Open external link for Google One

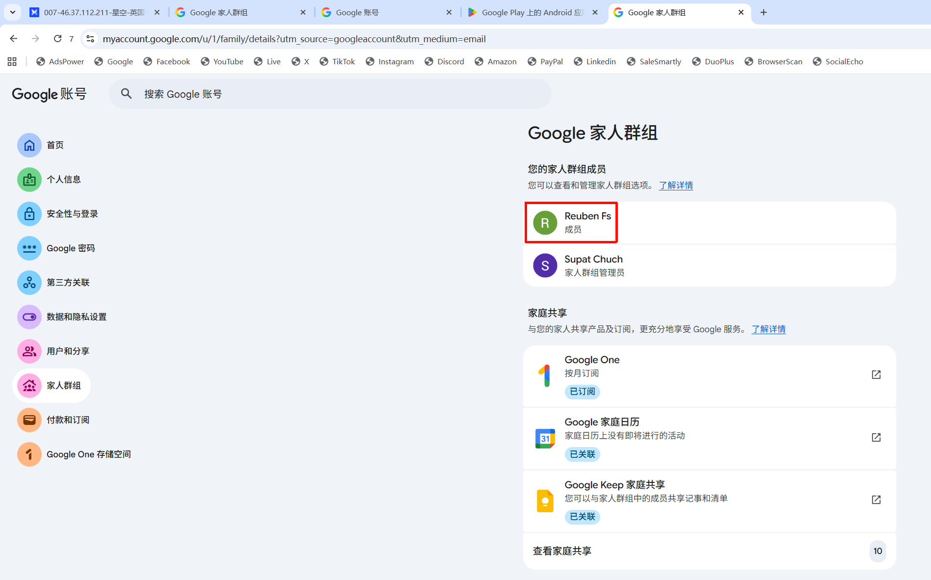876,375
